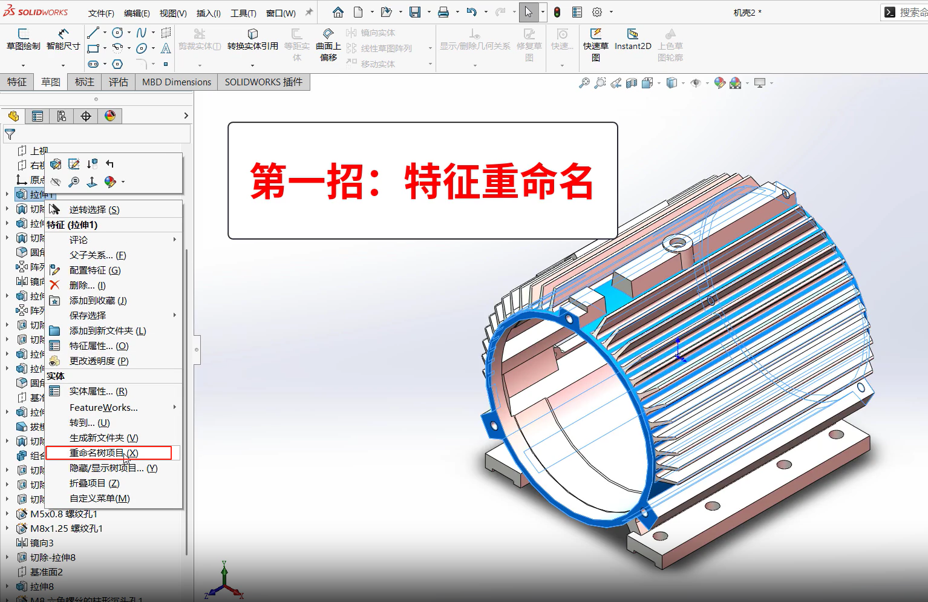Click the 曲面上偏移 button

point(328,44)
